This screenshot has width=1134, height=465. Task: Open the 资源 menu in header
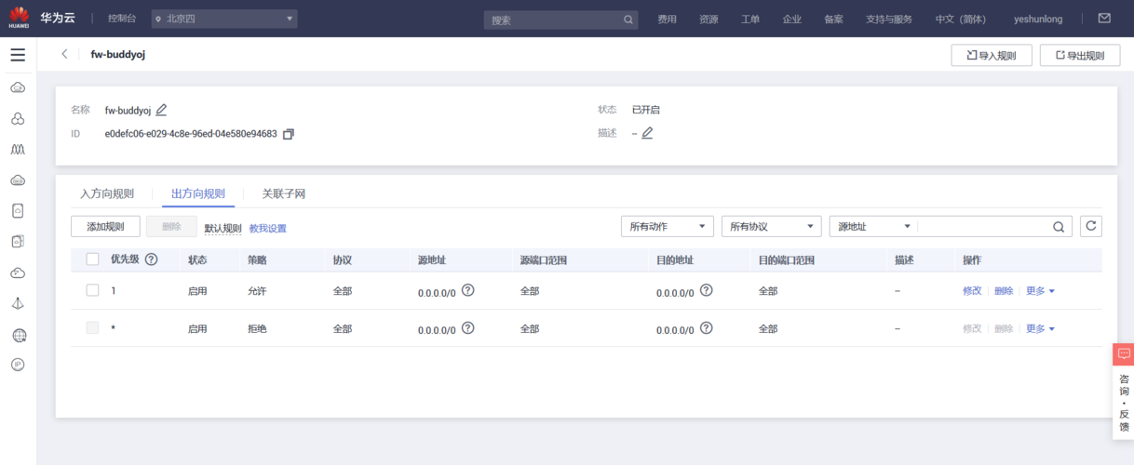point(709,19)
